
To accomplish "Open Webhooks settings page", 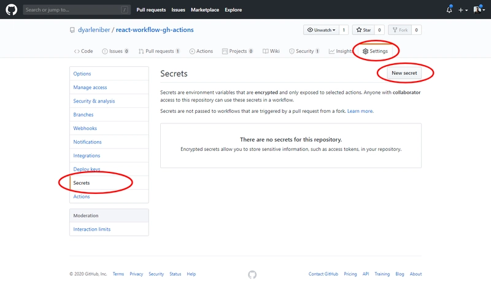I will click(109, 128).
